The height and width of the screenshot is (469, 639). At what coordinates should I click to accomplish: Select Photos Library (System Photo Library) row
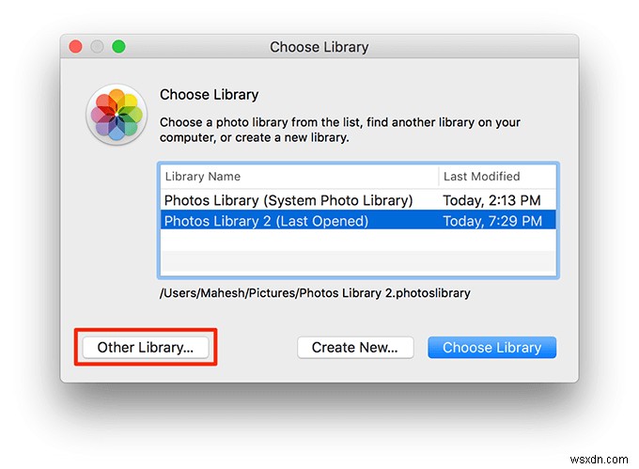[x=288, y=200]
